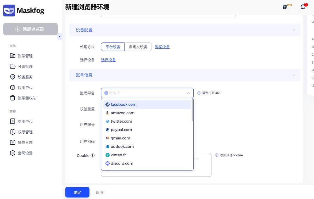This screenshot has height=199, width=314.
Task: Collapse the 账号信息 section
Action: (294, 75)
